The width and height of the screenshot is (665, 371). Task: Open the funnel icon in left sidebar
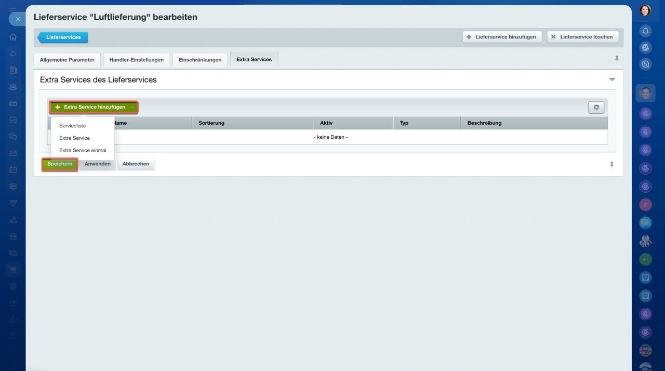click(x=13, y=203)
